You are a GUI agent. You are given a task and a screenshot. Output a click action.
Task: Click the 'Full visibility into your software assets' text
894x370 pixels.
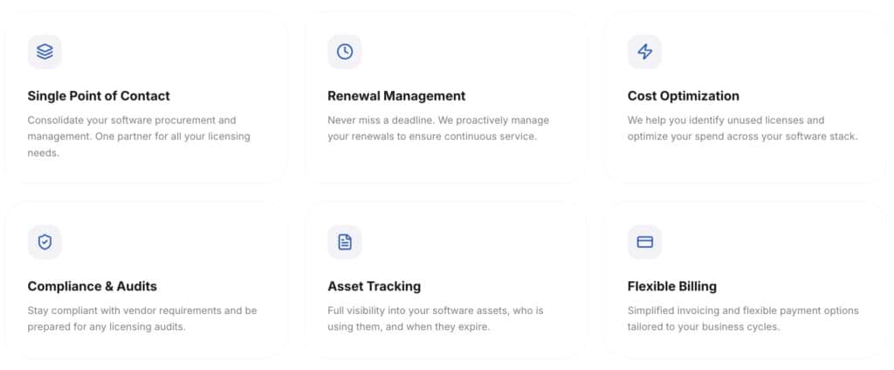tap(435, 311)
